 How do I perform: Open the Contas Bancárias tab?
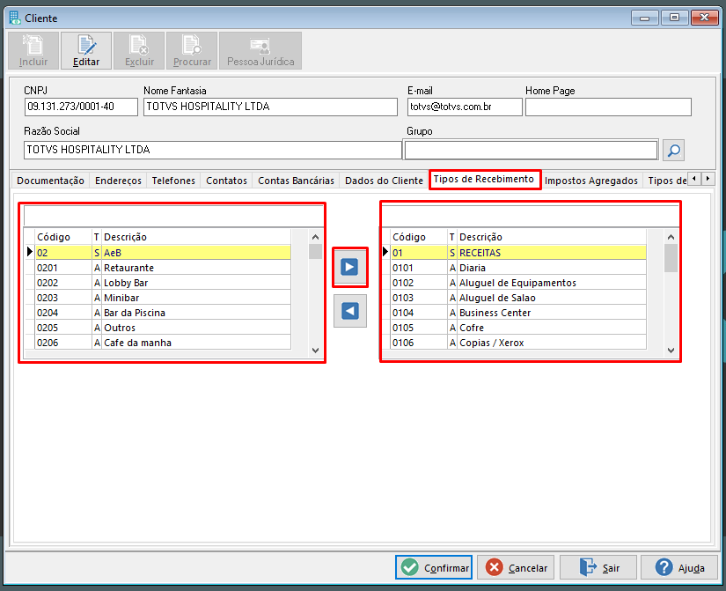[296, 181]
